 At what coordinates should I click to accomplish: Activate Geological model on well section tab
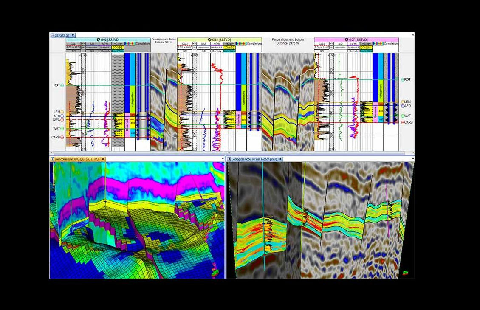[253, 159]
